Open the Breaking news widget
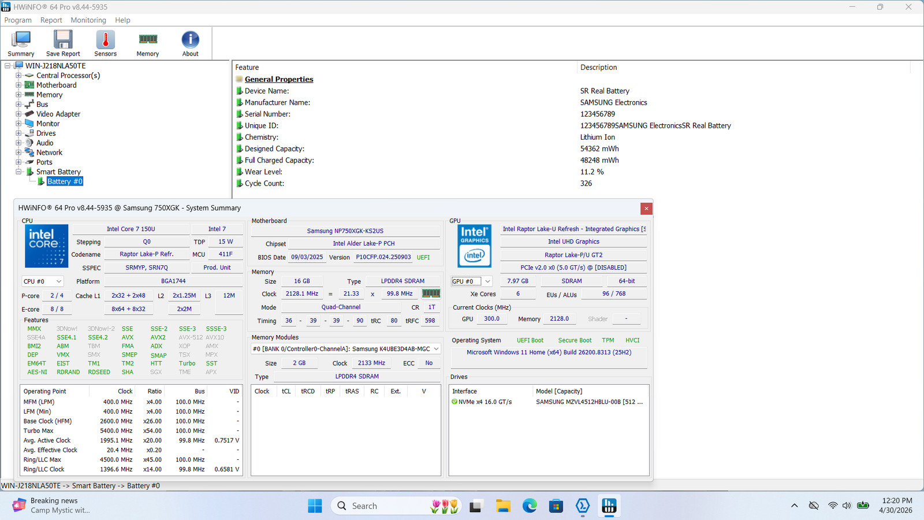 point(52,506)
